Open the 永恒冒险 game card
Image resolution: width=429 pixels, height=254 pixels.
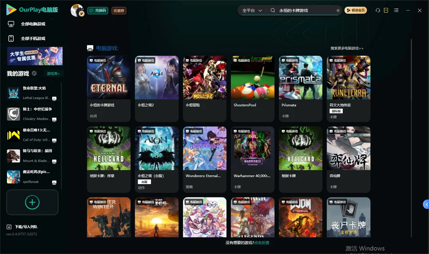click(205, 89)
